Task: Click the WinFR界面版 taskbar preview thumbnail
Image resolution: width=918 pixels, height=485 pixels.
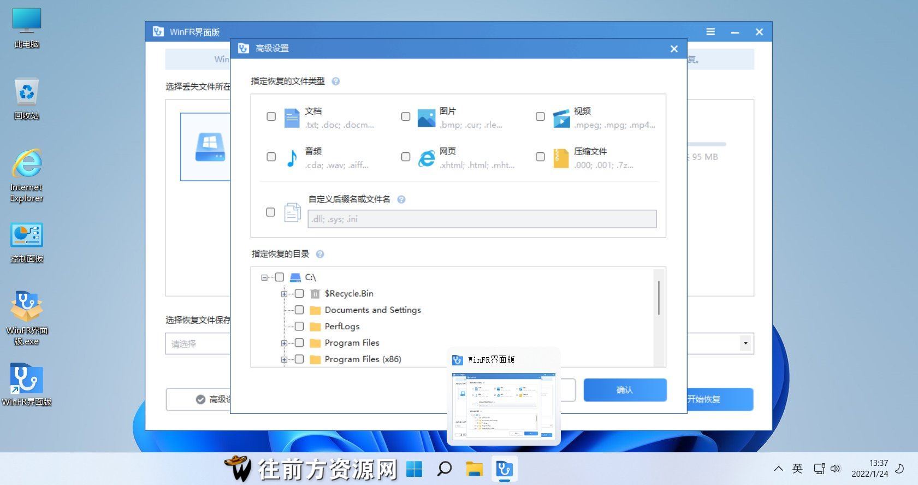Action: click(x=504, y=405)
